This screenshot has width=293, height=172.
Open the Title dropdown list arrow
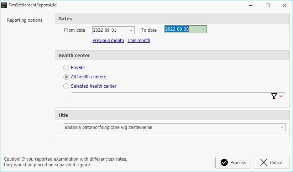(282, 127)
